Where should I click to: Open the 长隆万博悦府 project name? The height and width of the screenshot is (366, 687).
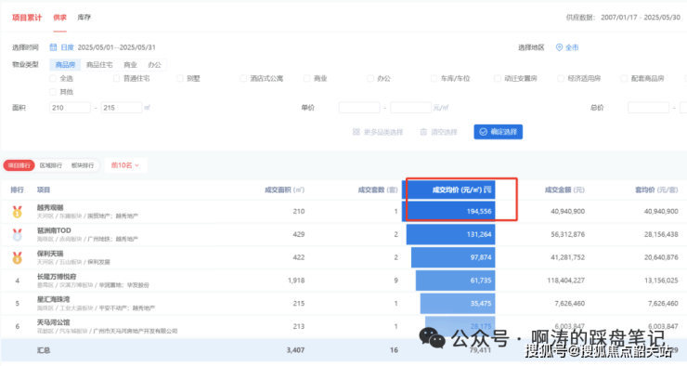57,277
